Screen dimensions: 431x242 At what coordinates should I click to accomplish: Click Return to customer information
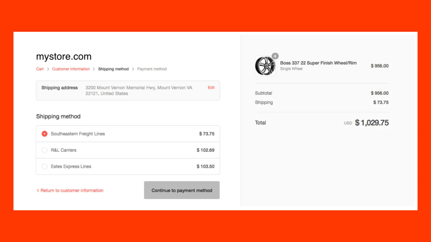coord(72,190)
